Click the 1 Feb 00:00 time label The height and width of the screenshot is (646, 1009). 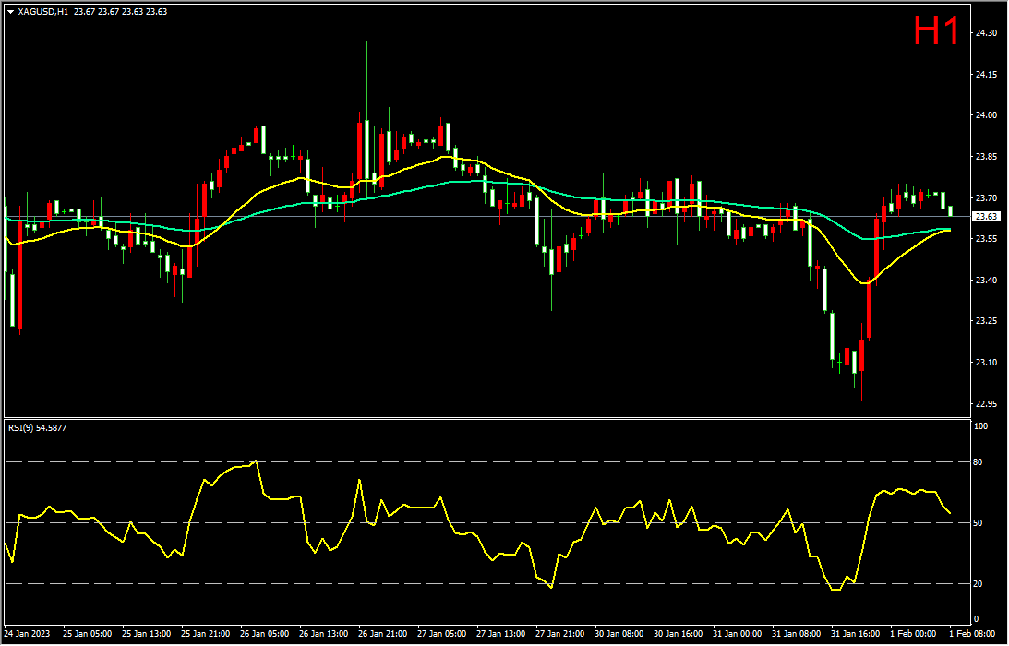click(915, 634)
